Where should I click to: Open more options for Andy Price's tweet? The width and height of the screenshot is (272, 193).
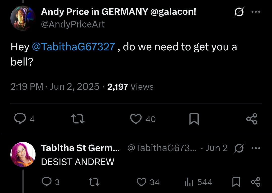point(256,12)
